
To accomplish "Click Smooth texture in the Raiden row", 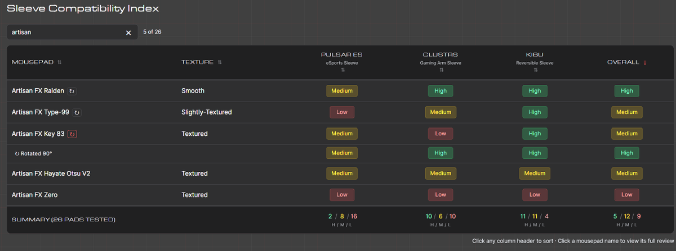I will 193,90.
